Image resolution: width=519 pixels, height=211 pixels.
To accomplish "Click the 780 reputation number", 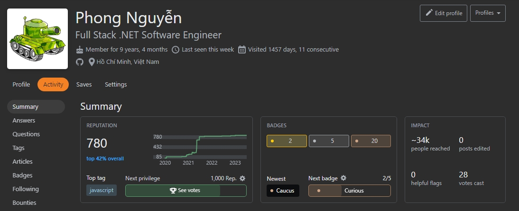I will coord(97,143).
